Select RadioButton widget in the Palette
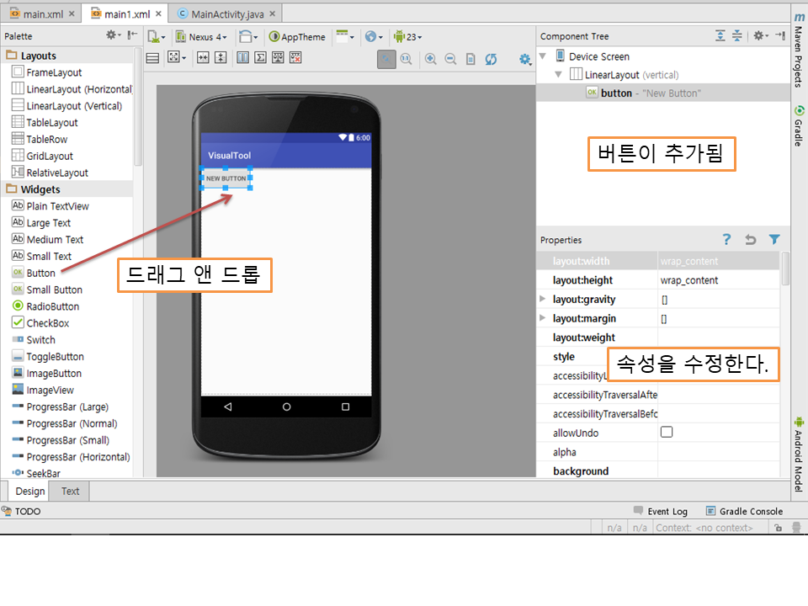Image resolution: width=808 pixels, height=606 pixels. coord(52,306)
